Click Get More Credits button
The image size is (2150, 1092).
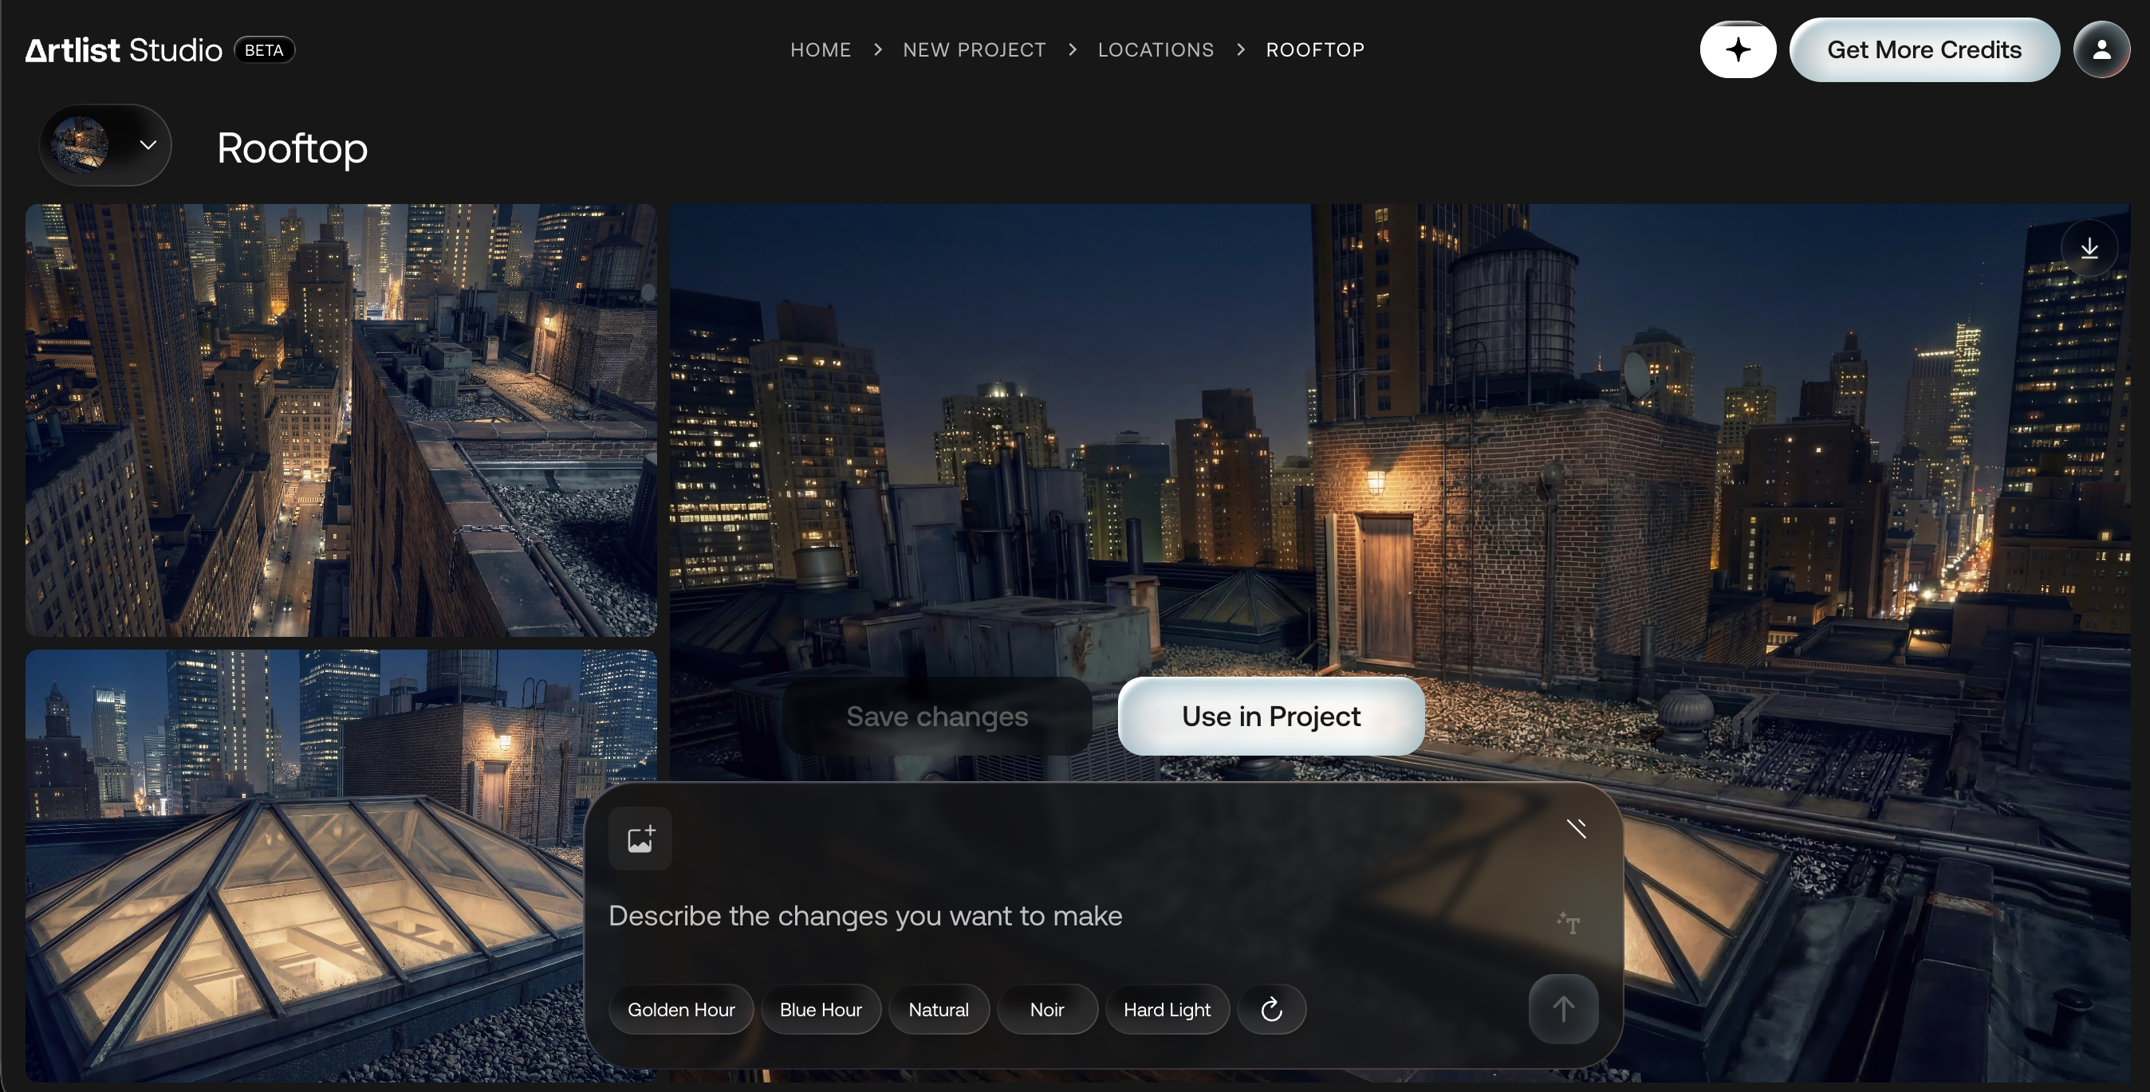pos(1924,50)
